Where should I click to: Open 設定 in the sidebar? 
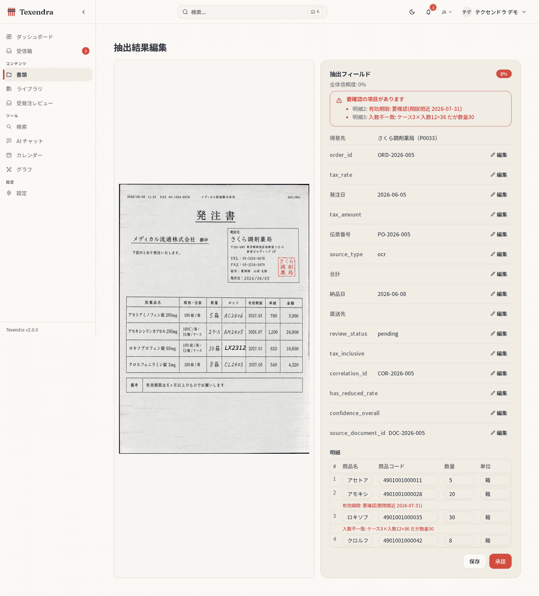(x=48, y=193)
